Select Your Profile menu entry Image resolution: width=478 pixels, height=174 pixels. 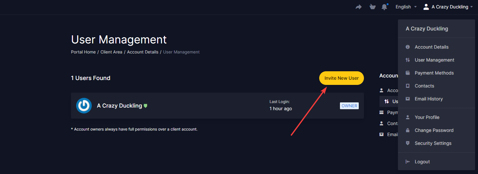click(x=427, y=117)
